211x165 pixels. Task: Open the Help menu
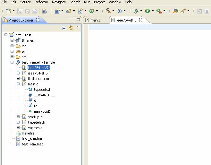pos(128,2)
